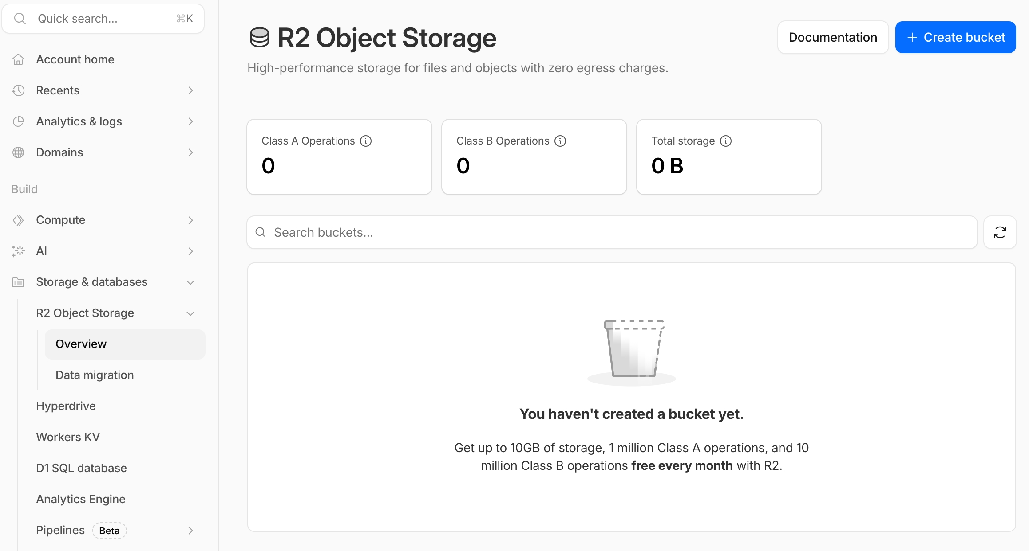Click the Domains globe icon
The width and height of the screenshot is (1029, 551).
(x=18, y=152)
